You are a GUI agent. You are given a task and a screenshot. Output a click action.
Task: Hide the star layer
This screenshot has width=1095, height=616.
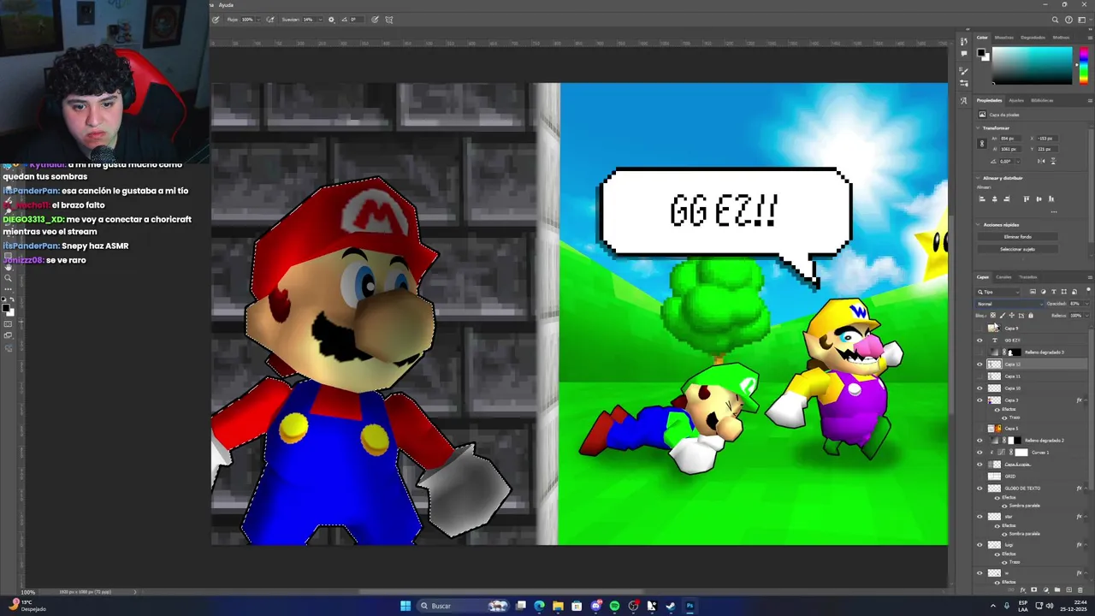(980, 516)
